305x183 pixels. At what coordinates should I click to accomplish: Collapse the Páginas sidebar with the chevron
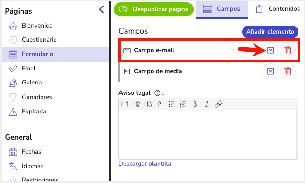101,9
